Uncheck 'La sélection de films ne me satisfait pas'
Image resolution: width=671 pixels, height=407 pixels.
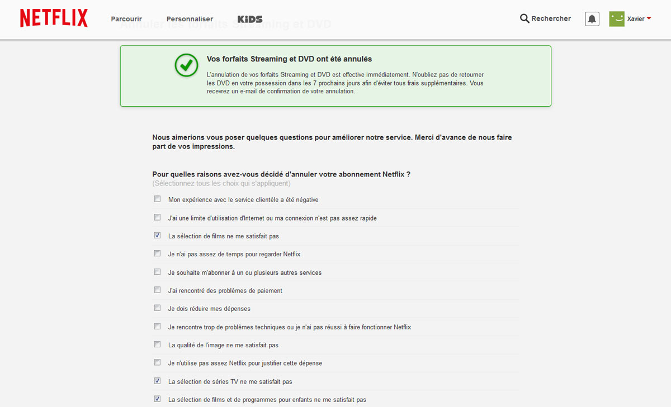point(157,236)
